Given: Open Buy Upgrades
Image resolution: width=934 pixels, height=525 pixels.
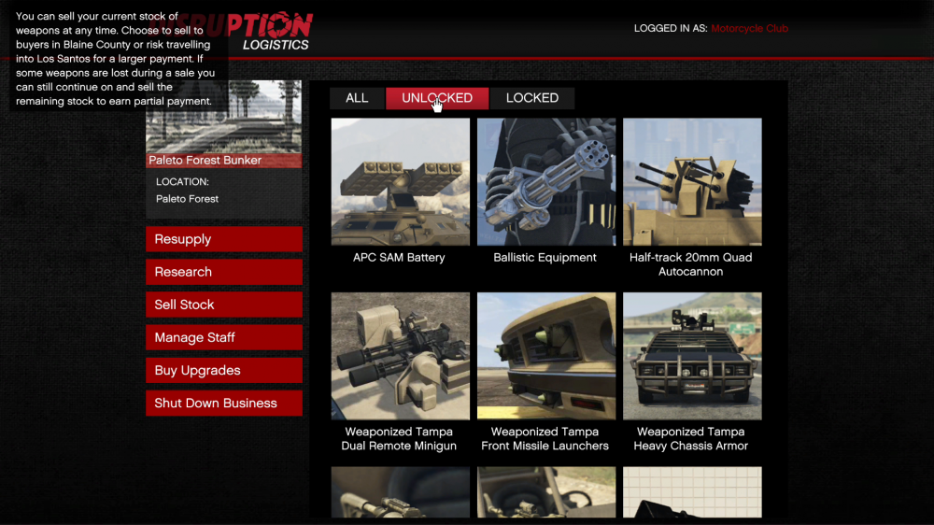Looking at the screenshot, I should [x=224, y=370].
